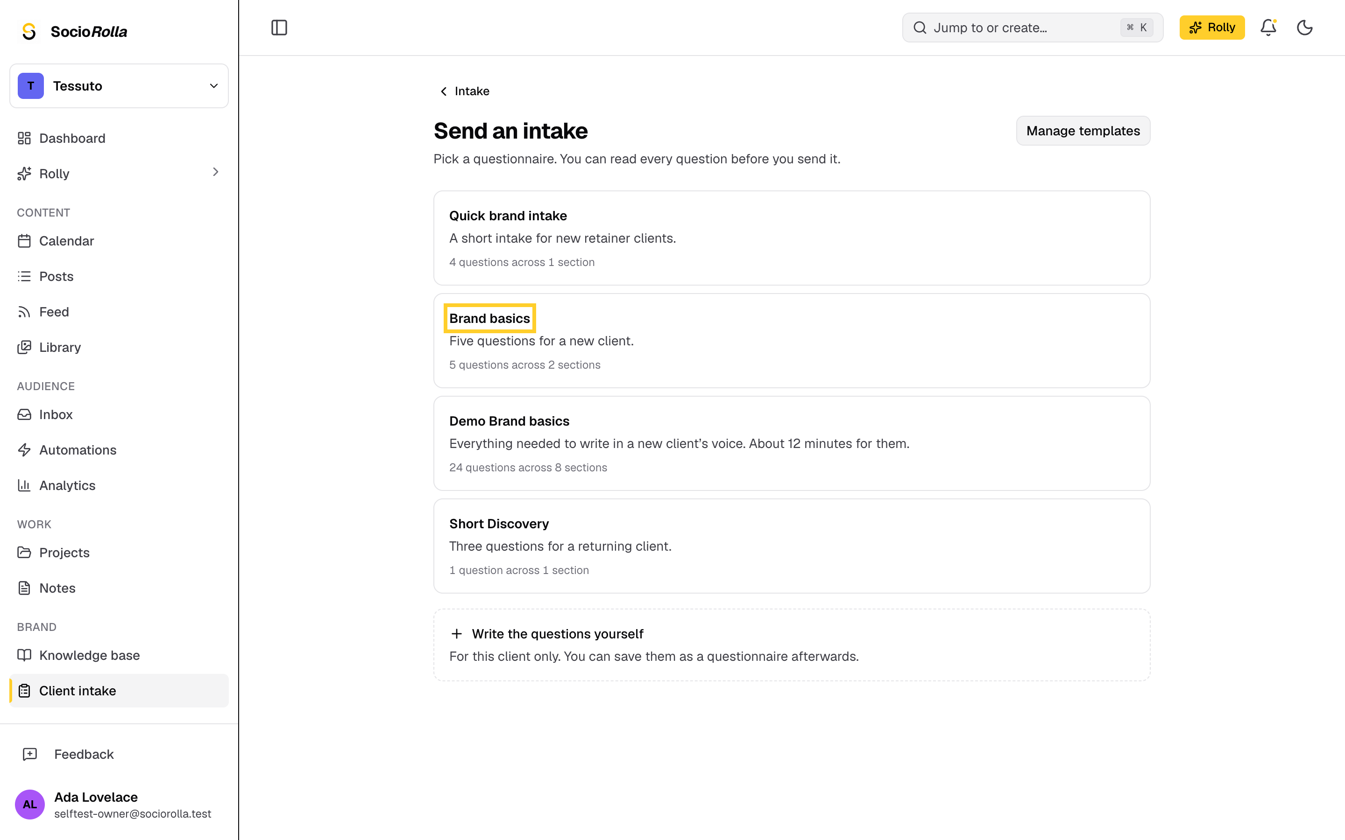The height and width of the screenshot is (840, 1345).
Task: Open Posts menu item
Action: pyautogui.click(x=119, y=276)
